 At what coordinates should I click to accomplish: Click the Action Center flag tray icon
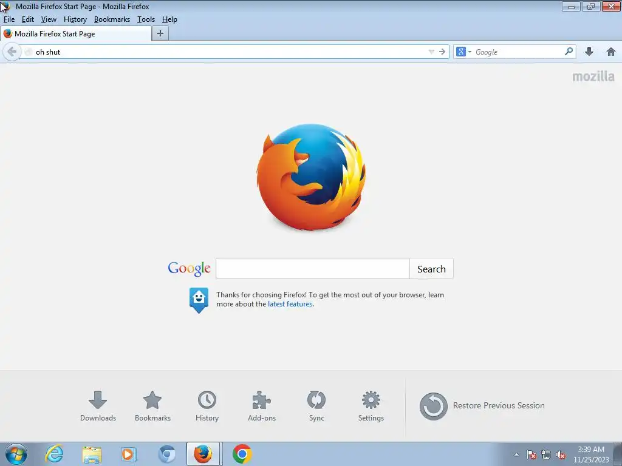(x=531, y=455)
